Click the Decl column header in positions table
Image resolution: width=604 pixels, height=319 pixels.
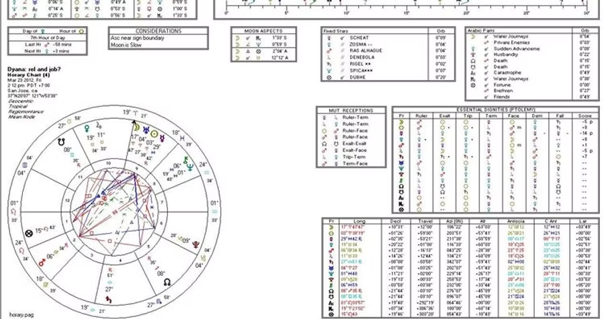tap(397, 222)
